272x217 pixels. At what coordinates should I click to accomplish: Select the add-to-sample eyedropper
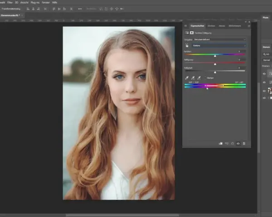click(x=193, y=78)
